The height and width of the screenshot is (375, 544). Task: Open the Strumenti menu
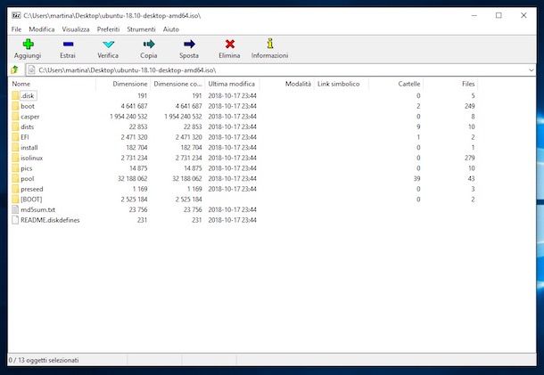point(141,29)
